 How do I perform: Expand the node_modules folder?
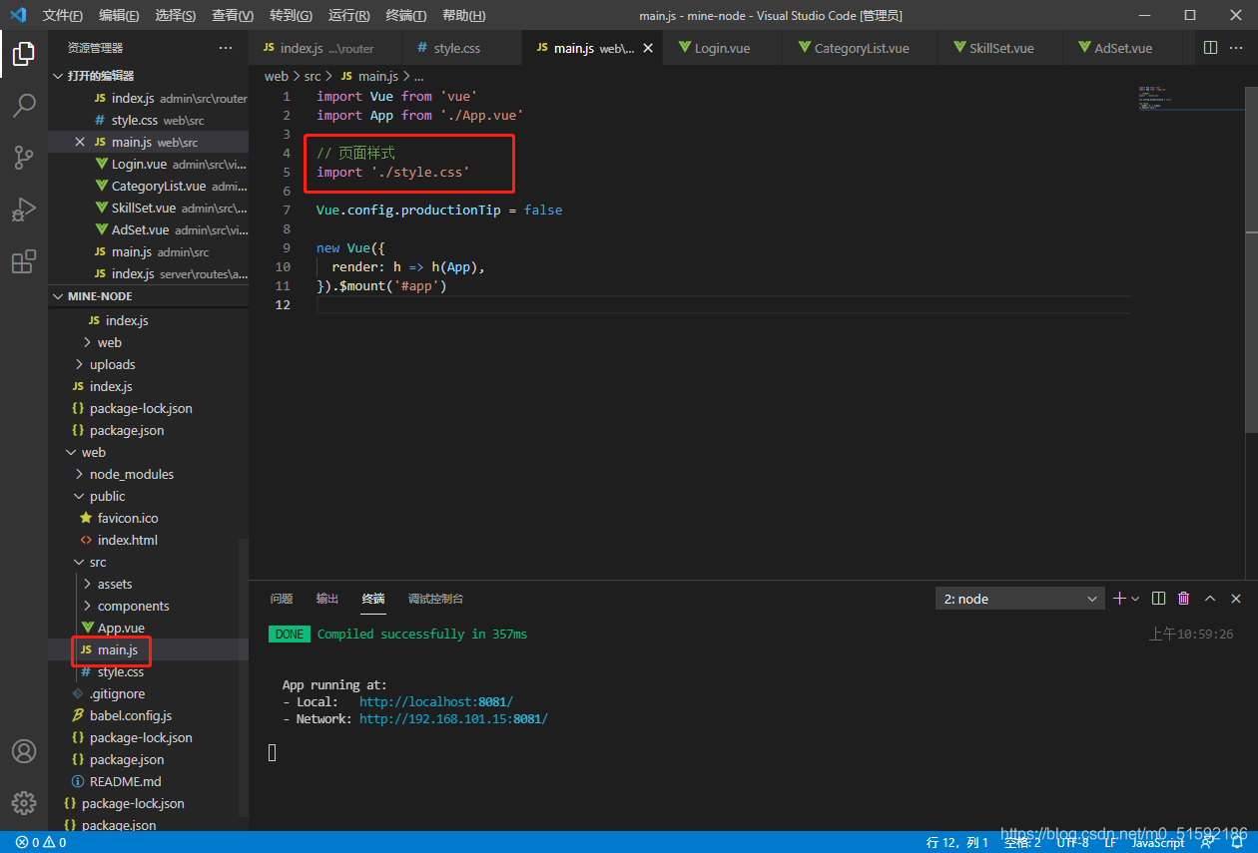(x=131, y=474)
